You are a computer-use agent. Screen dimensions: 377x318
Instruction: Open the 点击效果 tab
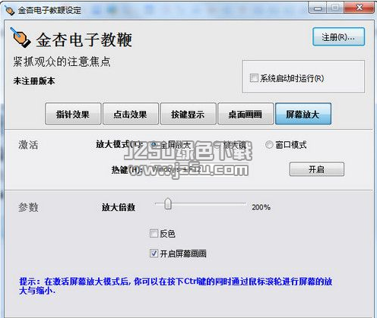point(131,114)
